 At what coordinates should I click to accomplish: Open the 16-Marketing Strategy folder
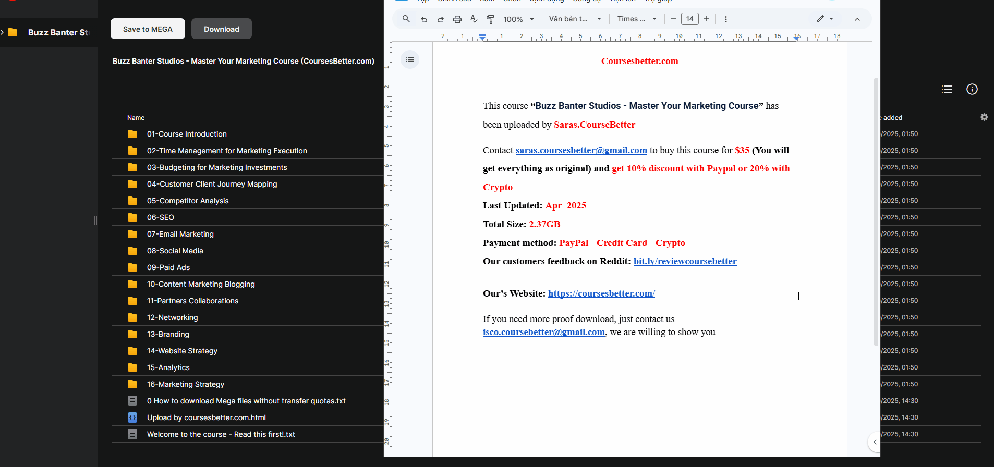coord(247,384)
